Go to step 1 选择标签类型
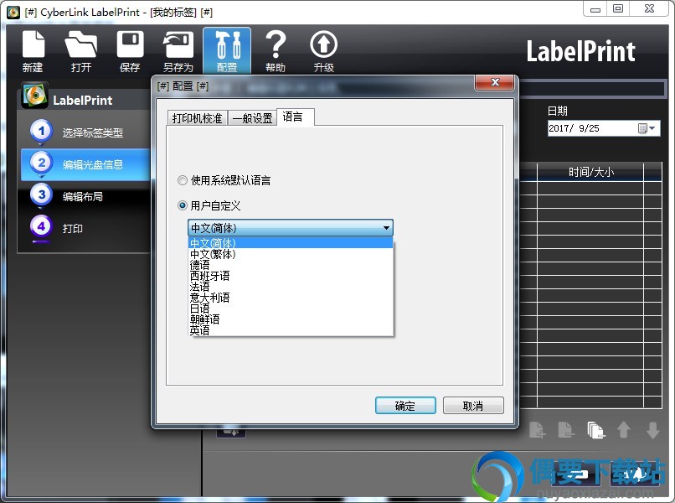 click(84, 132)
